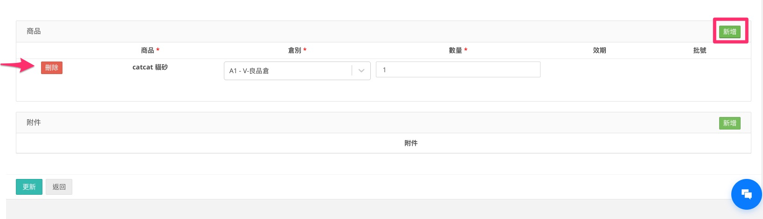Click the 返回 button to go back

(59, 187)
